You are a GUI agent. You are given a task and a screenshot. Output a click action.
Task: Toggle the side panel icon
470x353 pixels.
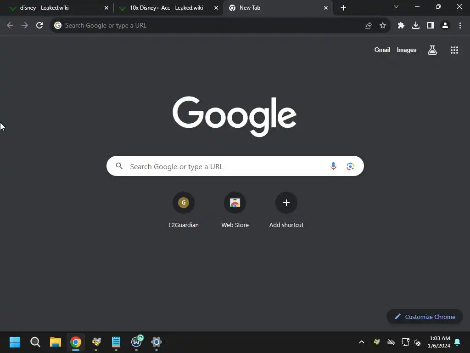431,26
